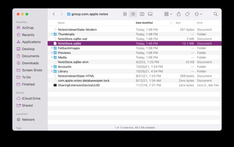Toggle sort order chevron on Date Modified
This screenshot has width=234, height=147.
point(171,23)
